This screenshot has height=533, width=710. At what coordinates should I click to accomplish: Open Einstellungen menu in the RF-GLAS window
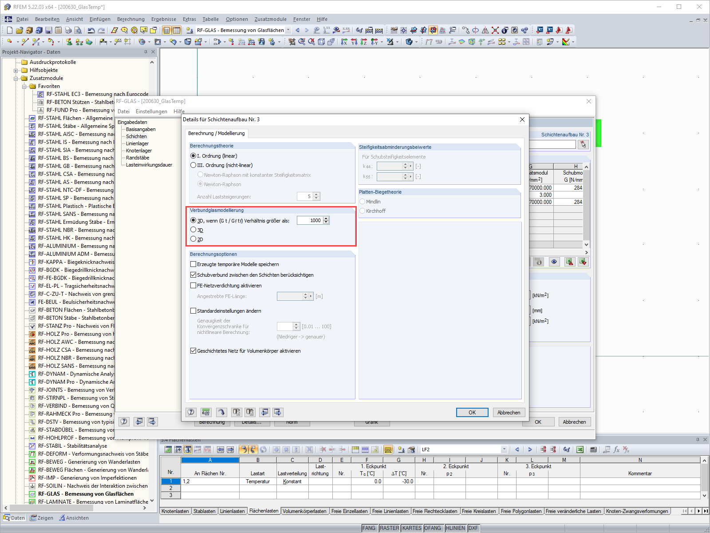pos(151,111)
